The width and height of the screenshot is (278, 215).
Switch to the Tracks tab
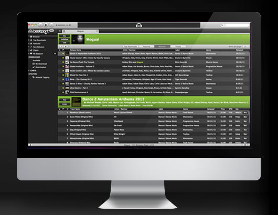click(178, 47)
